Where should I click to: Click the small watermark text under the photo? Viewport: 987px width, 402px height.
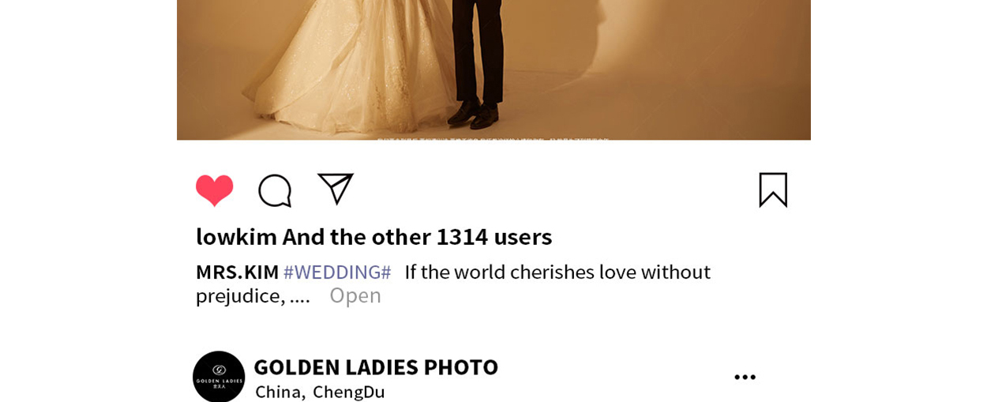[x=493, y=140]
